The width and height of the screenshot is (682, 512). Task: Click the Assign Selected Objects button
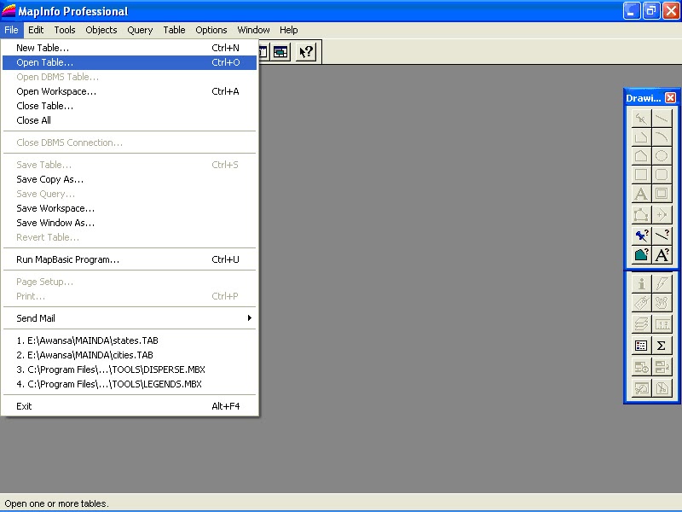(662, 367)
